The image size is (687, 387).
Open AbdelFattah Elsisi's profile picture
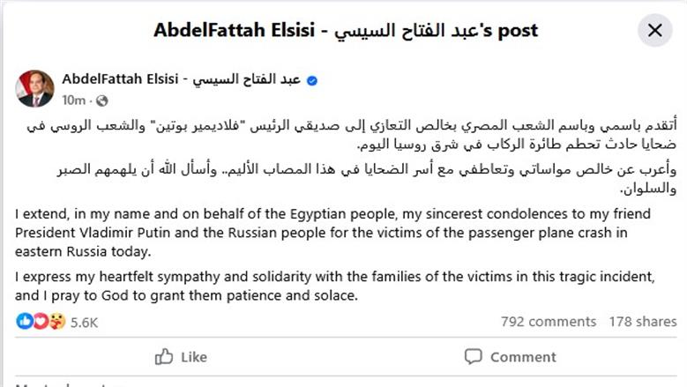35,89
